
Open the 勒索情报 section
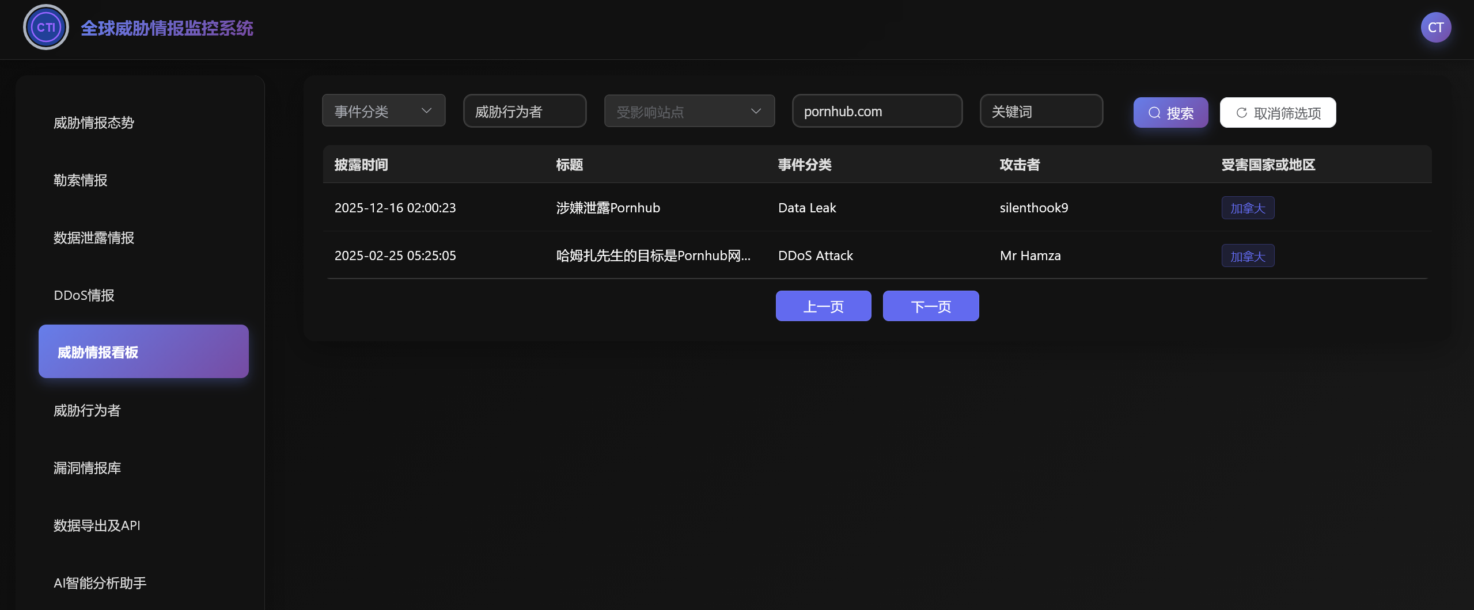point(80,180)
